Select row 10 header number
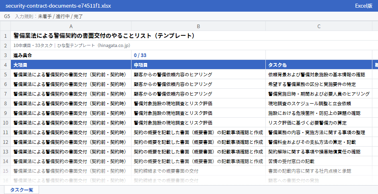The width and height of the screenshot is (378, 194). point(5,123)
